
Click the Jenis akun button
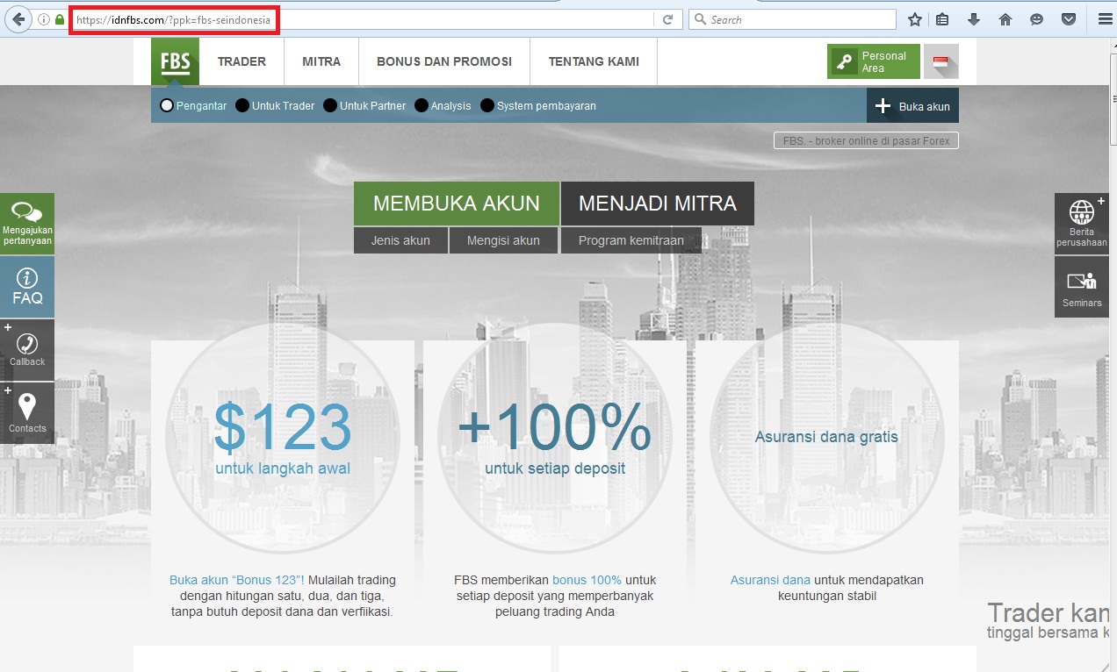401,240
